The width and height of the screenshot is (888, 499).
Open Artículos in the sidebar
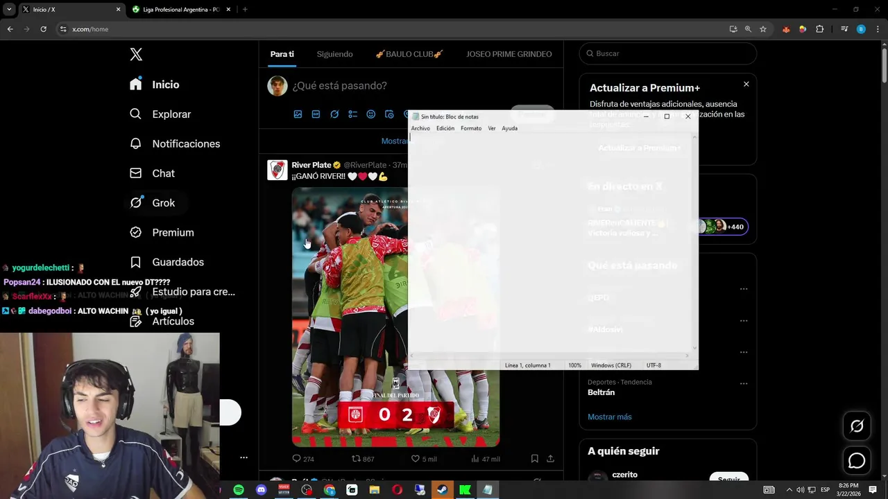point(162,321)
